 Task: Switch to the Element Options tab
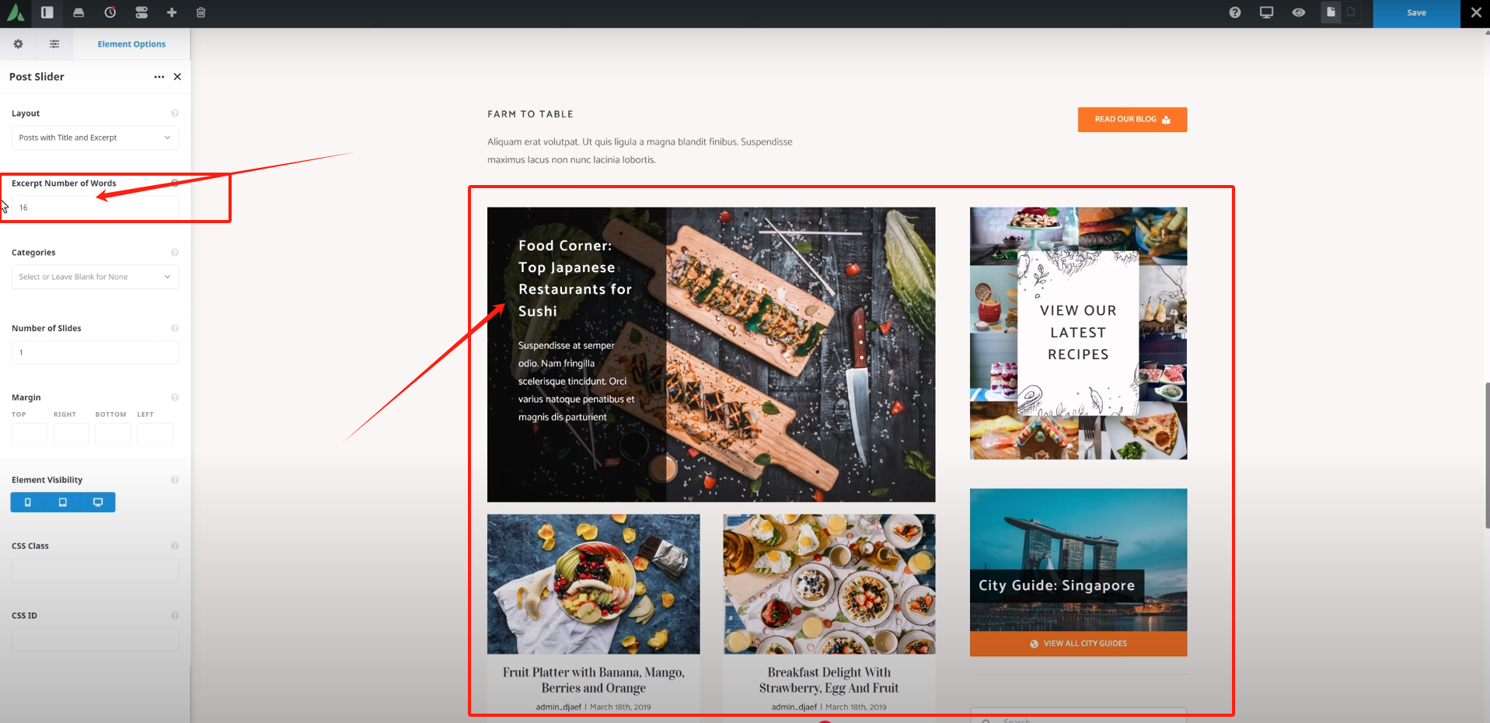pos(131,44)
